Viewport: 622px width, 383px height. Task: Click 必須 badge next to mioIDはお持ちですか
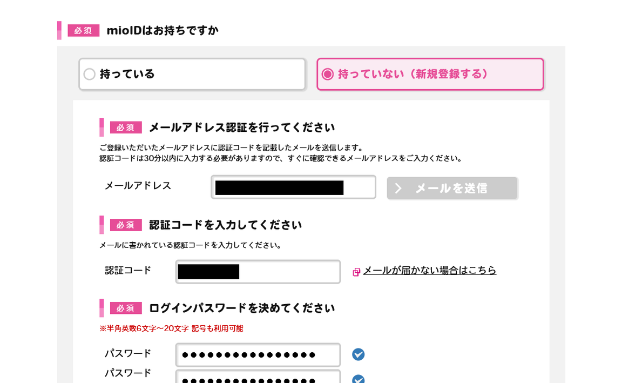click(83, 30)
